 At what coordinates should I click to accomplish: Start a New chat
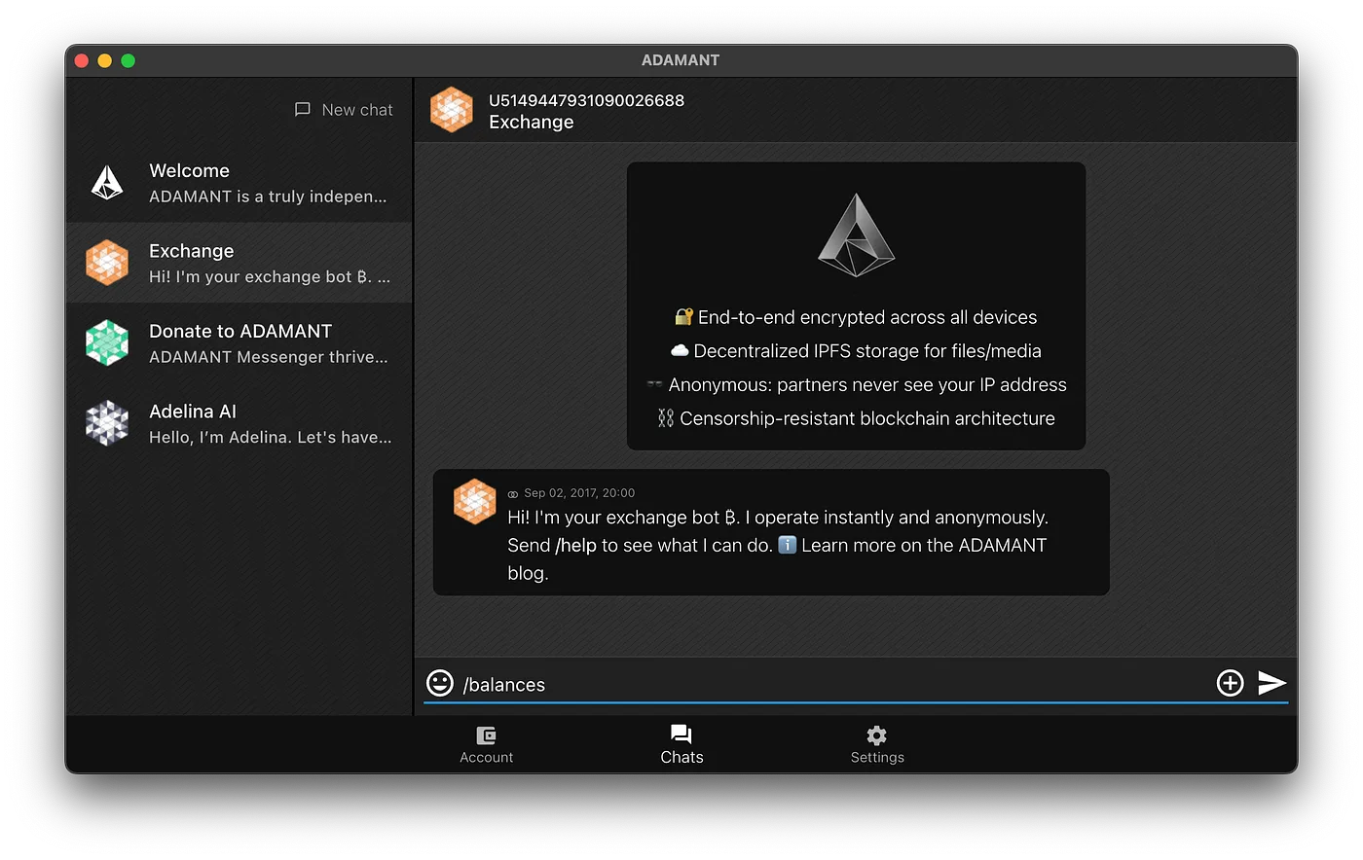click(x=344, y=110)
